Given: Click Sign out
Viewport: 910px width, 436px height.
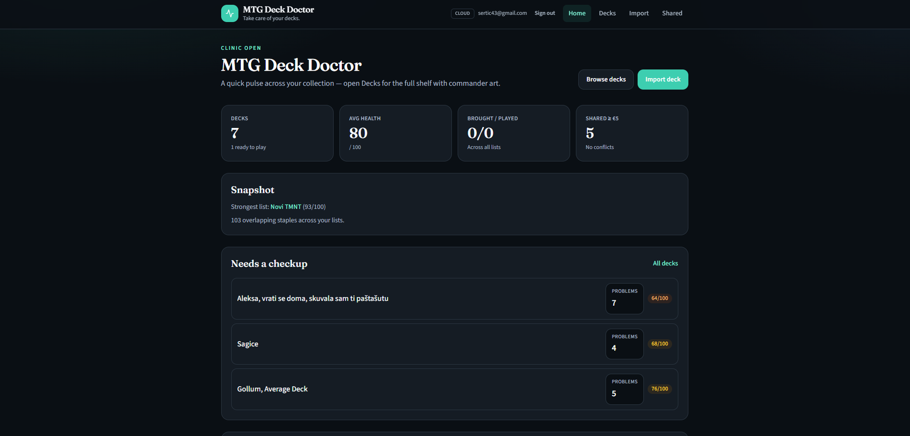Looking at the screenshot, I should click(x=545, y=13).
